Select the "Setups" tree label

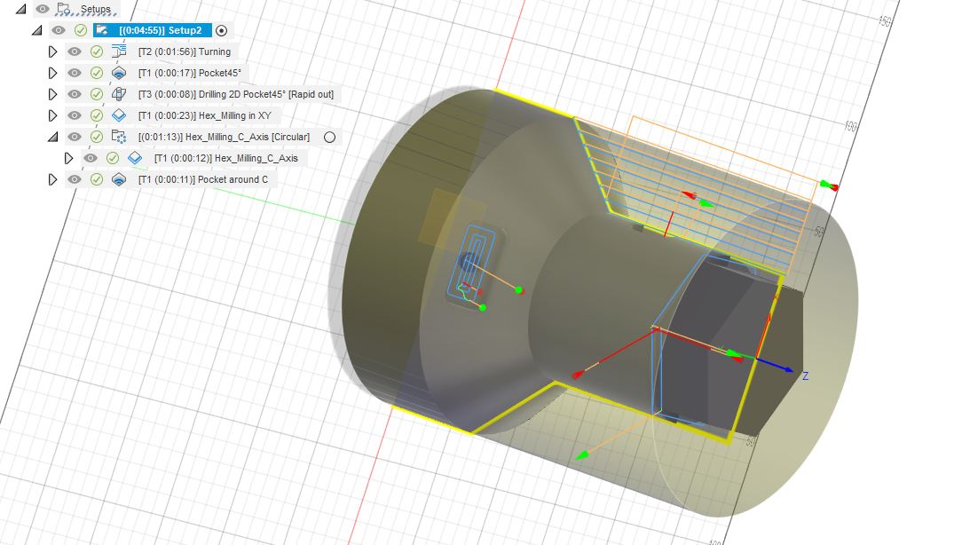[96, 9]
